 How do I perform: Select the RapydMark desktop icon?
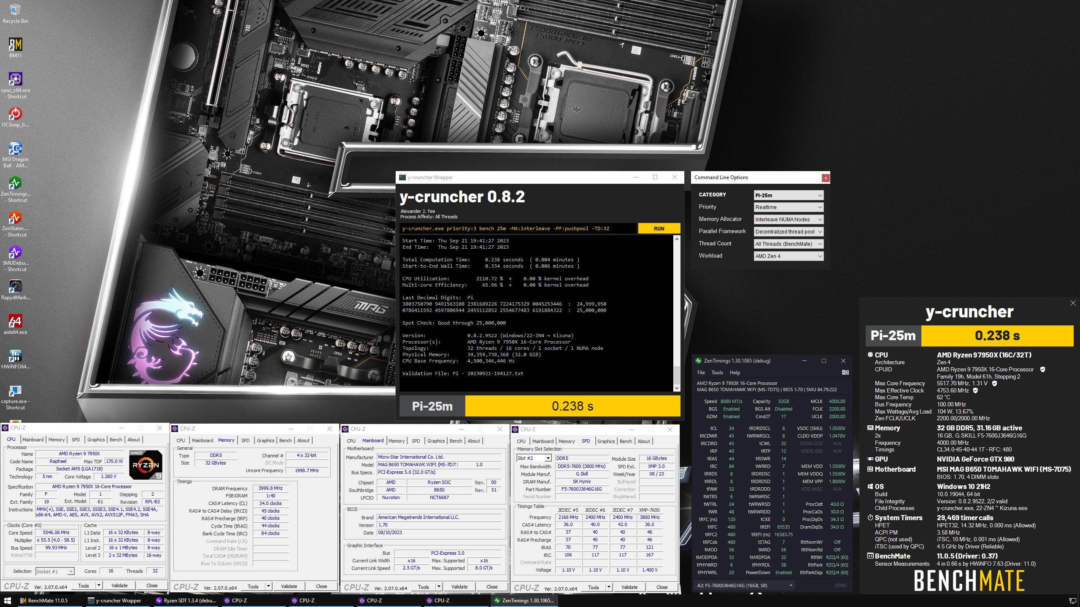tap(15, 290)
